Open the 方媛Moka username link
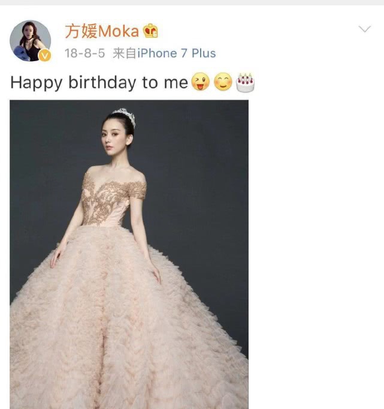This screenshot has height=409, width=384. 102,31
